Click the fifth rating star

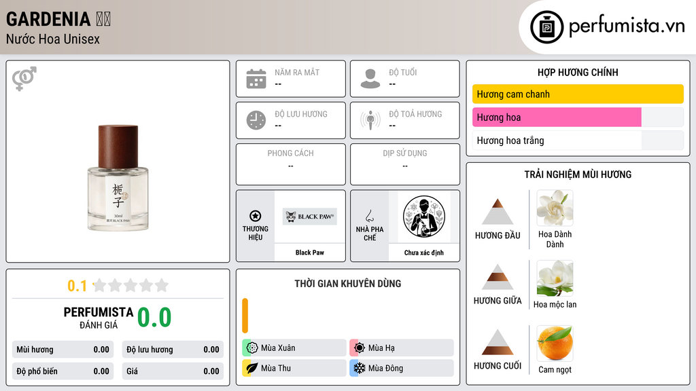(162, 285)
